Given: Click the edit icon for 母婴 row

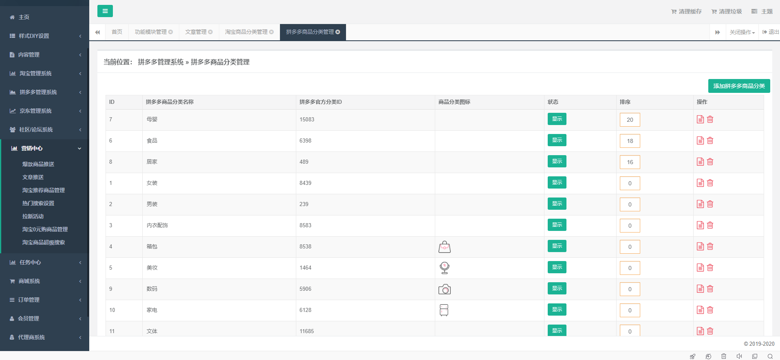Looking at the screenshot, I should [700, 119].
